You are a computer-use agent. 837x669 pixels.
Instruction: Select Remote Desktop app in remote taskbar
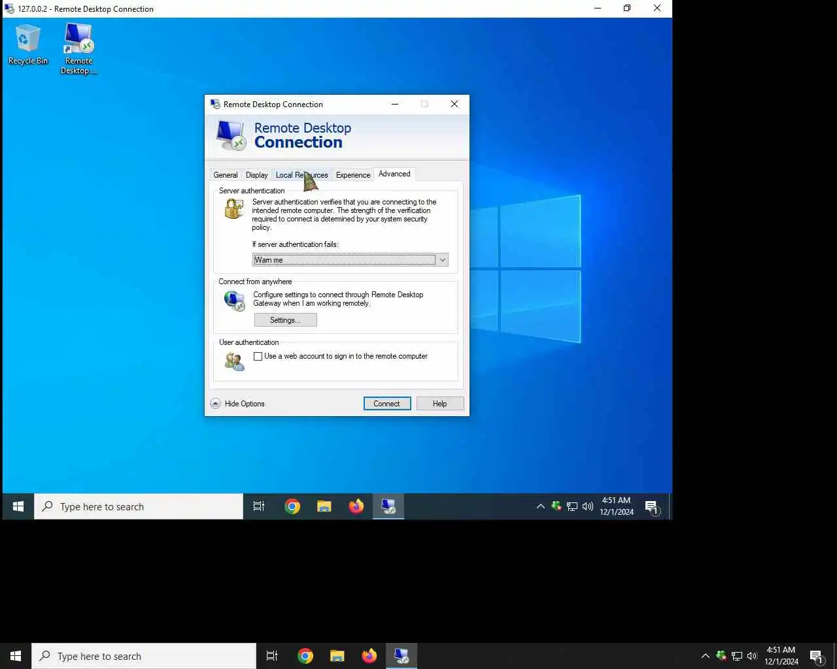pyautogui.click(x=388, y=506)
